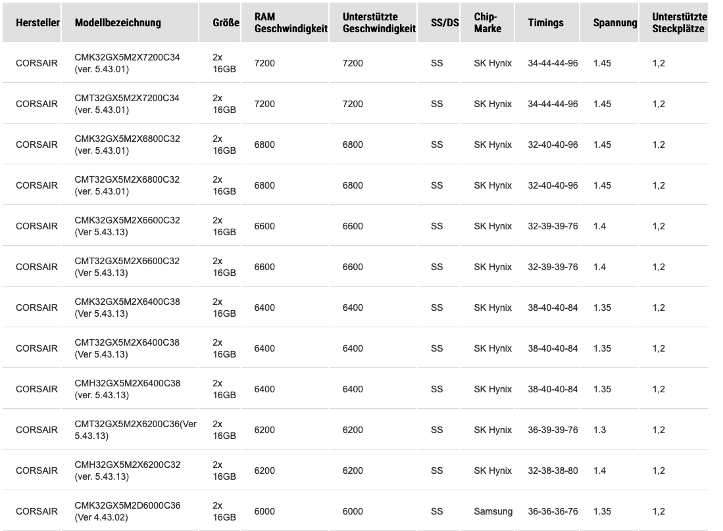
Task: Click 2x 16GB in the CMT32GX5M2X7200C34 row
Action: [x=224, y=104]
